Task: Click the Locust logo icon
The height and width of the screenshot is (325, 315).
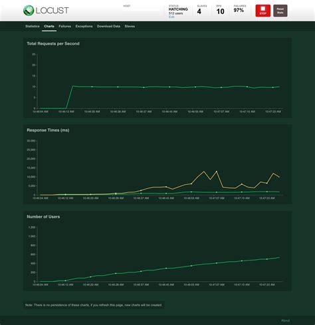Action: pyautogui.click(x=29, y=11)
